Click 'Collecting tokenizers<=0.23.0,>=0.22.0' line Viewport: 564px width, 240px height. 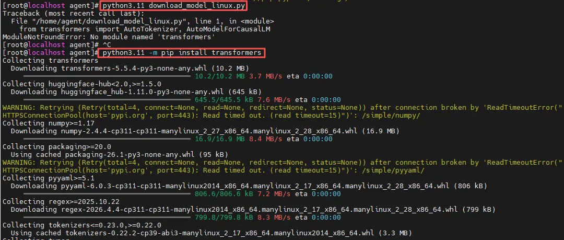[x=81, y=225]
